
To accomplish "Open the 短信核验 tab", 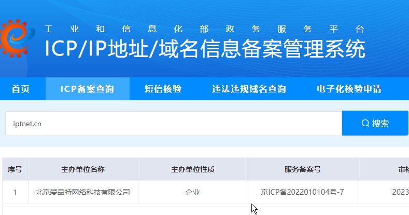I will (x=163, y=89).
